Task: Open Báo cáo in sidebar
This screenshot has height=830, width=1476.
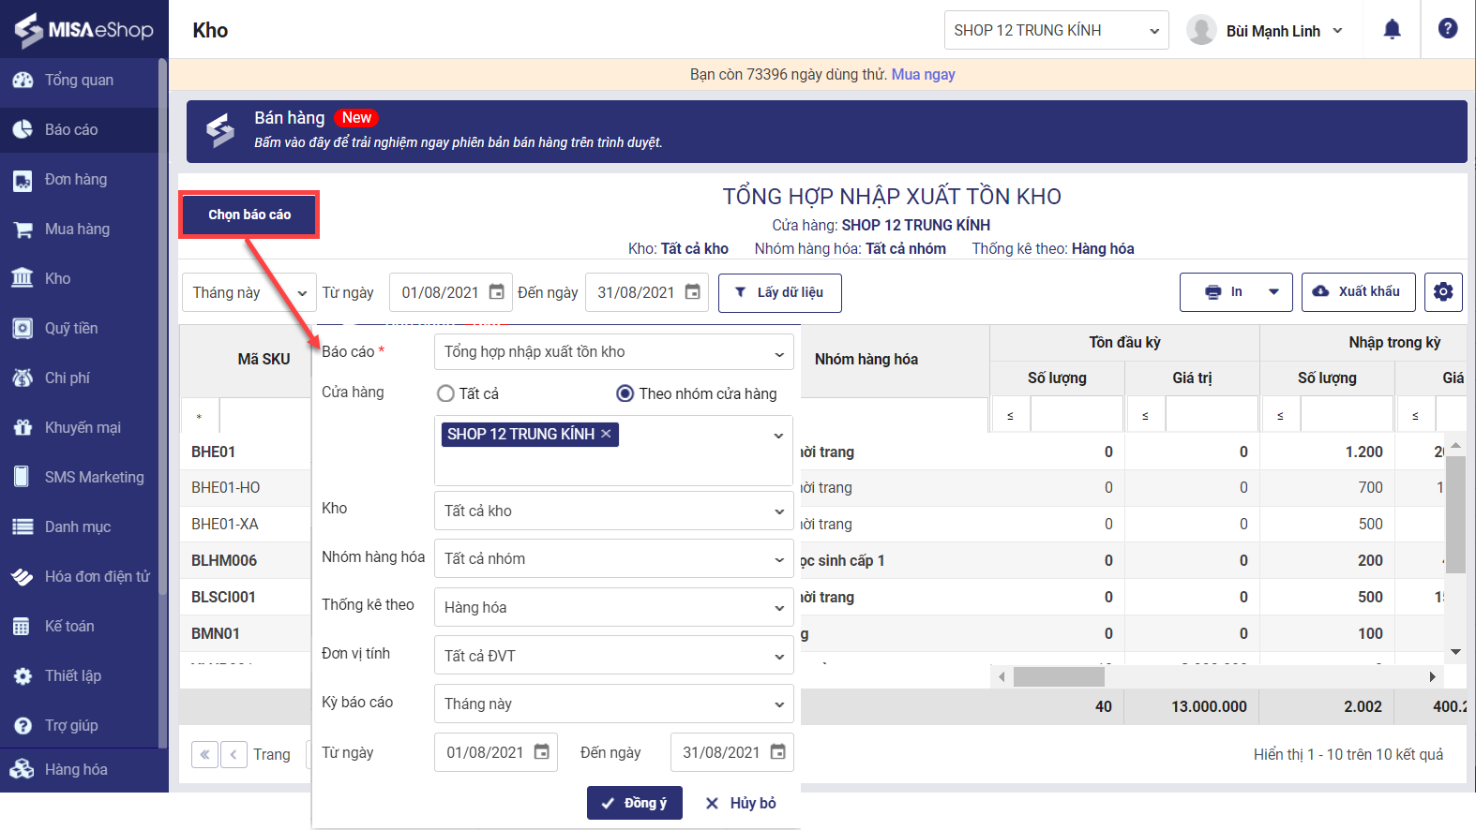Action: pyautogui.click(x=79, y=129)
